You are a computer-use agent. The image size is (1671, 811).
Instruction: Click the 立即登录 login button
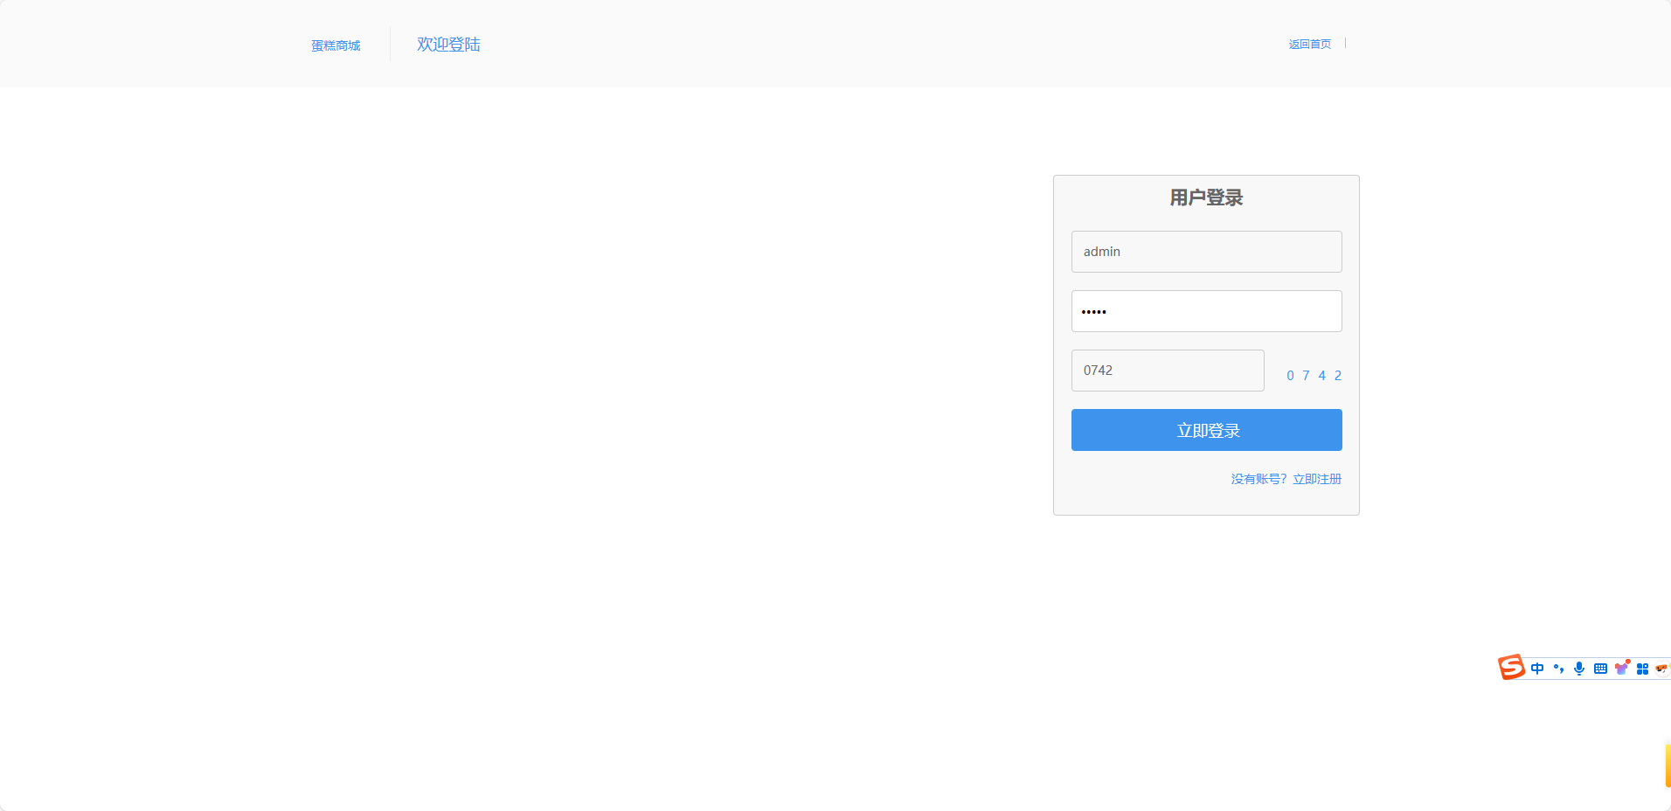coord(1206,429)
